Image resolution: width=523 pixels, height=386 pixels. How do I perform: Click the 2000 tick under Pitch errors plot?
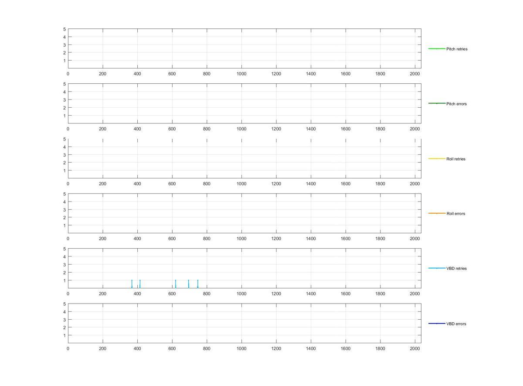[x=415, y=129]
